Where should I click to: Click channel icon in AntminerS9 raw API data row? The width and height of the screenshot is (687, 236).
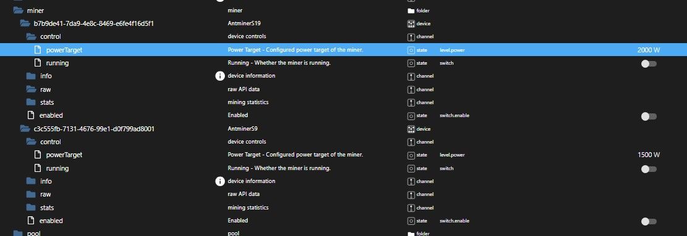[411, 195]
